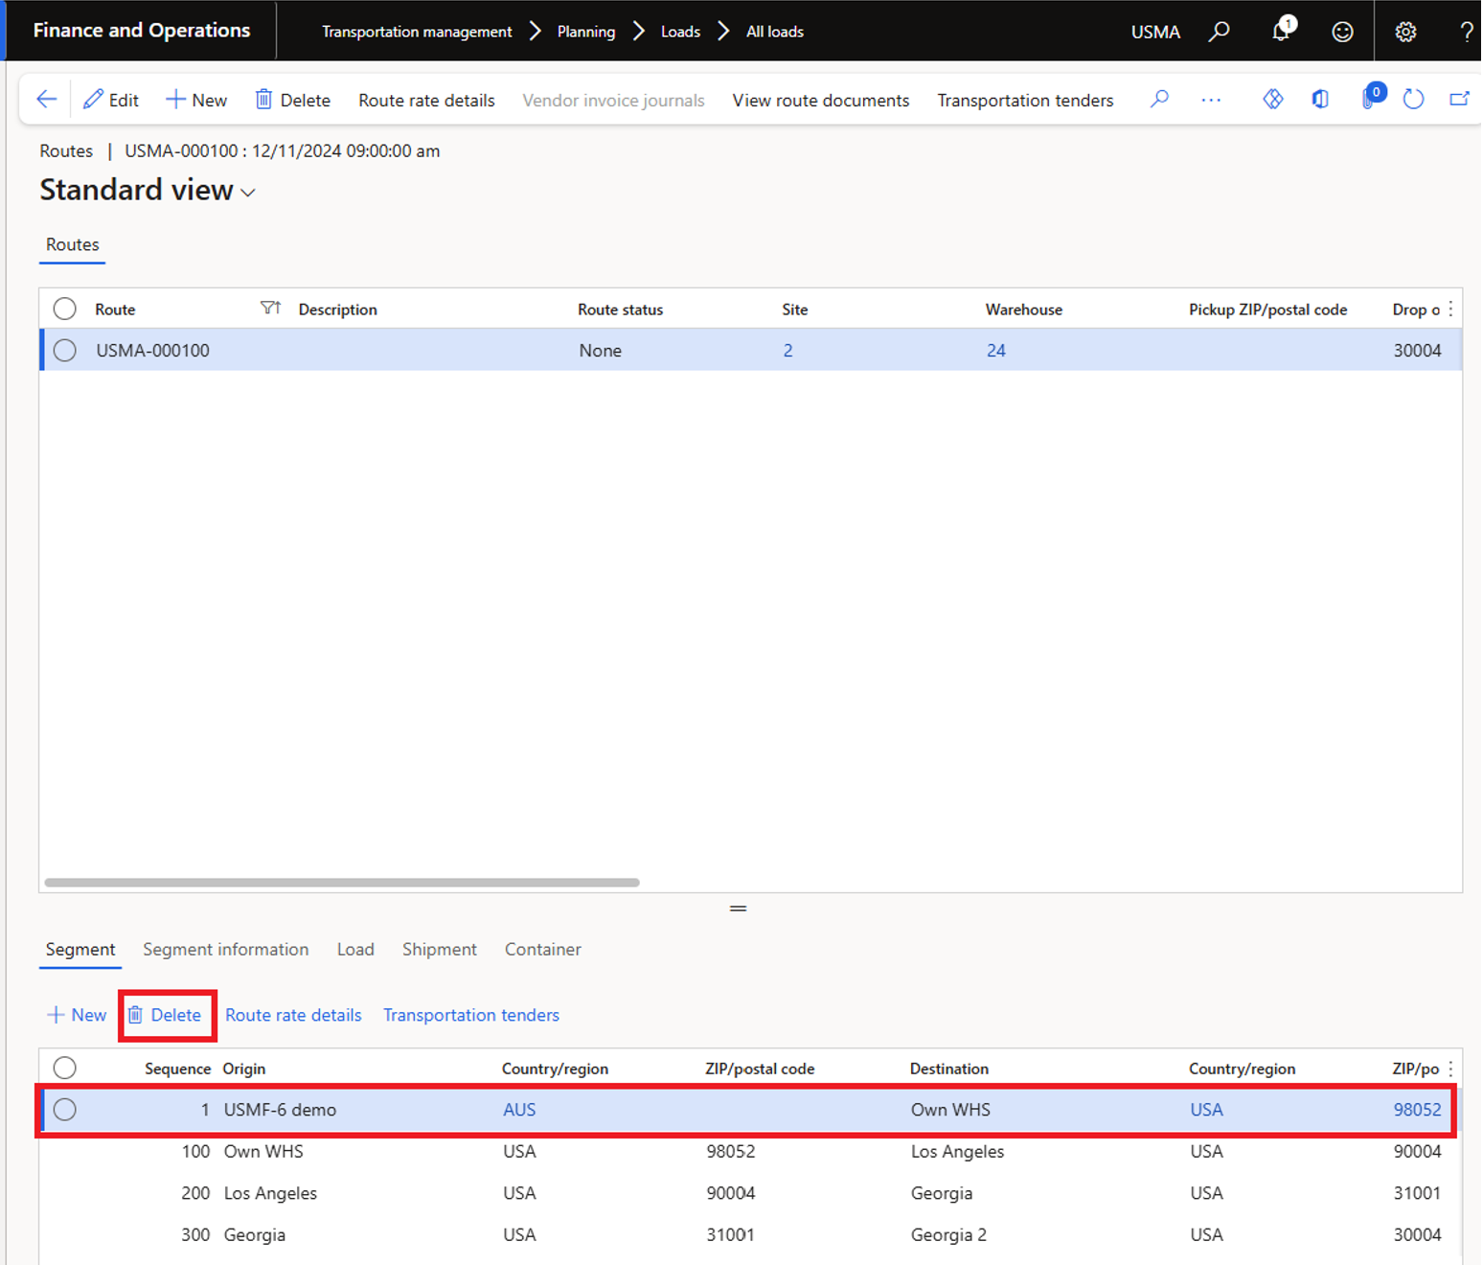Select all routes in the grid header

click(x=64, y=309)
